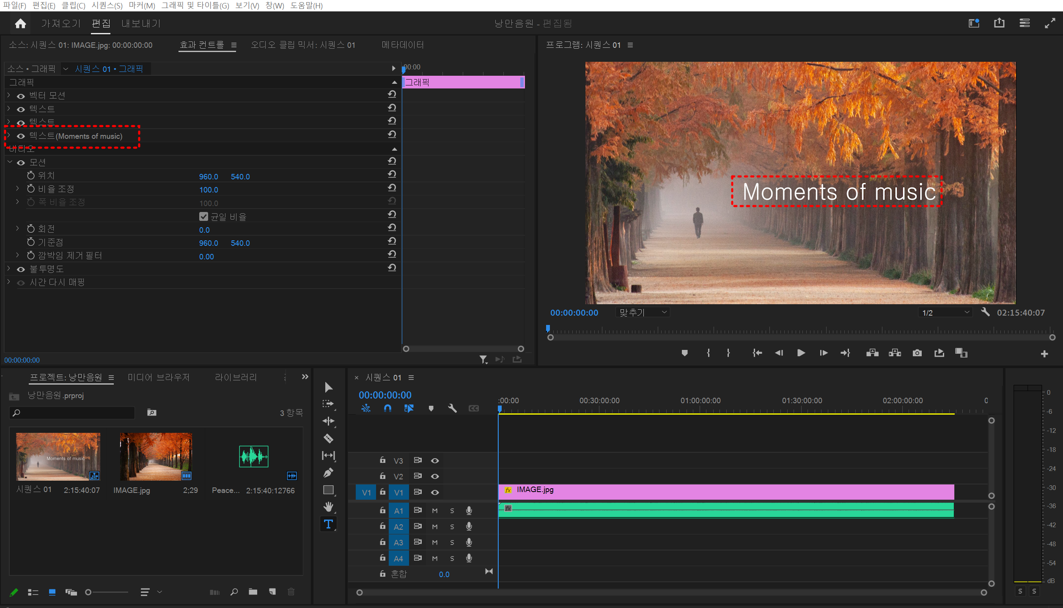Select the Razor tool

coord(328,438)
